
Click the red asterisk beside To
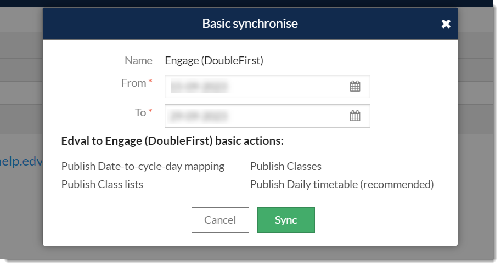coord(150,111)
